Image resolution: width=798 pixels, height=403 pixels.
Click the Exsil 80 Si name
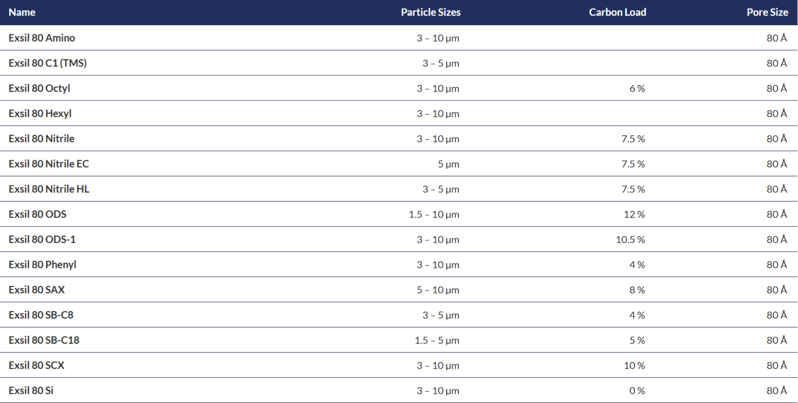(x=31, y=390)
